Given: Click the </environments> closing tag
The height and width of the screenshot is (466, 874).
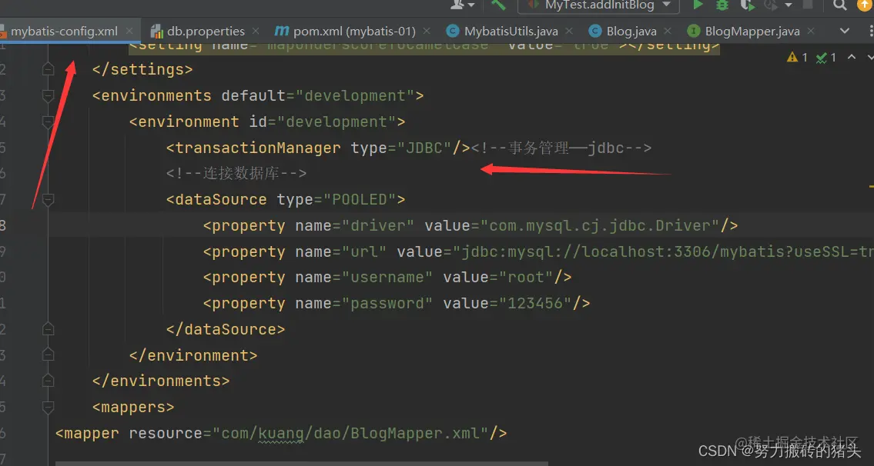Looking at the screenshot, I should coord(161,381).
